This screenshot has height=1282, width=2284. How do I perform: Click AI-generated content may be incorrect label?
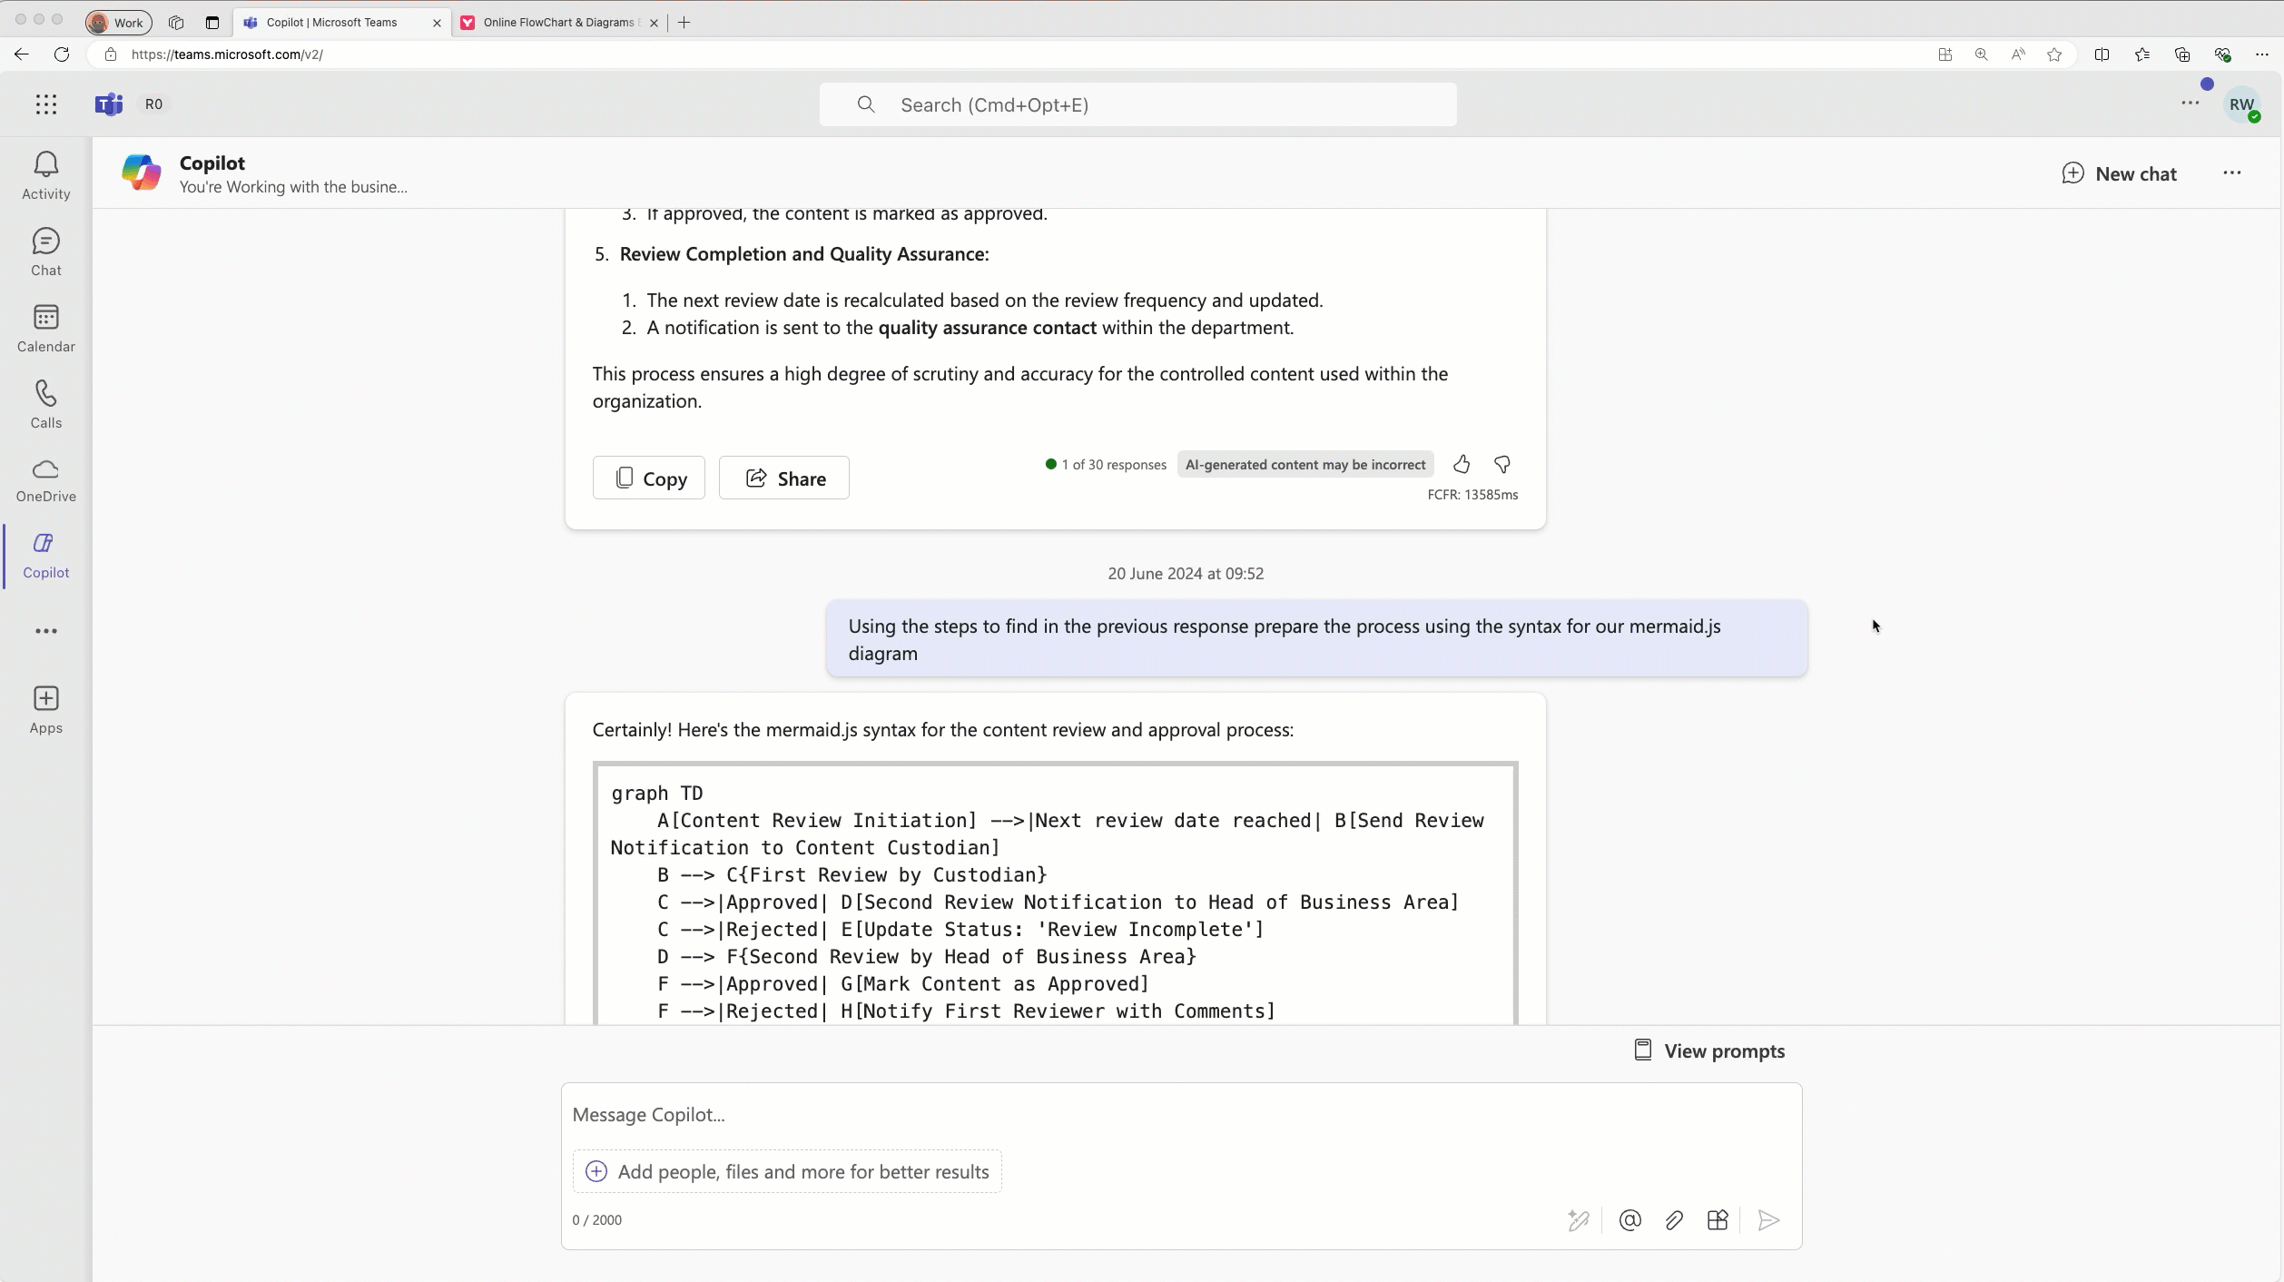[1305, 465]
